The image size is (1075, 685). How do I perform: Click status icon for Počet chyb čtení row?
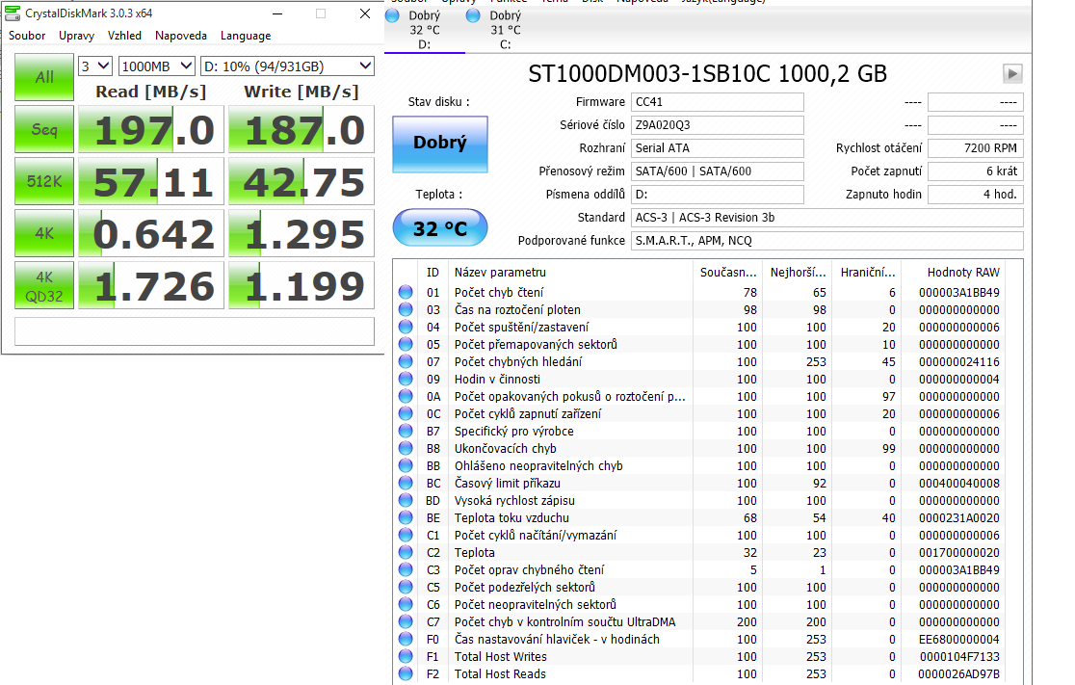406,293
